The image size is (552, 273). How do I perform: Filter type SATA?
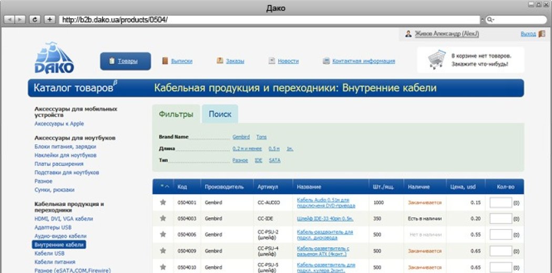274,160
